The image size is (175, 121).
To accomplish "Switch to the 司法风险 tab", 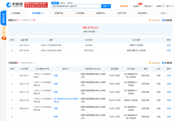I will (36, 13).
